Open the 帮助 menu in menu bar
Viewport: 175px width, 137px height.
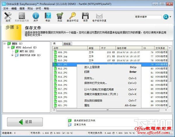point(46,8)
